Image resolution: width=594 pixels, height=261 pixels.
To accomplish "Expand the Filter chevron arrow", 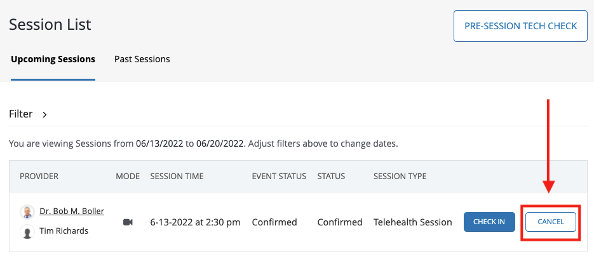I will tap(44, 114).
